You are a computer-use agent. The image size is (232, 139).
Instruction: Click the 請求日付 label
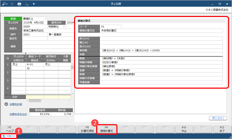pos(56,22)
